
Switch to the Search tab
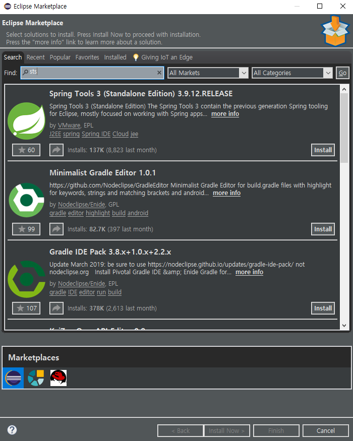[13, 57]
